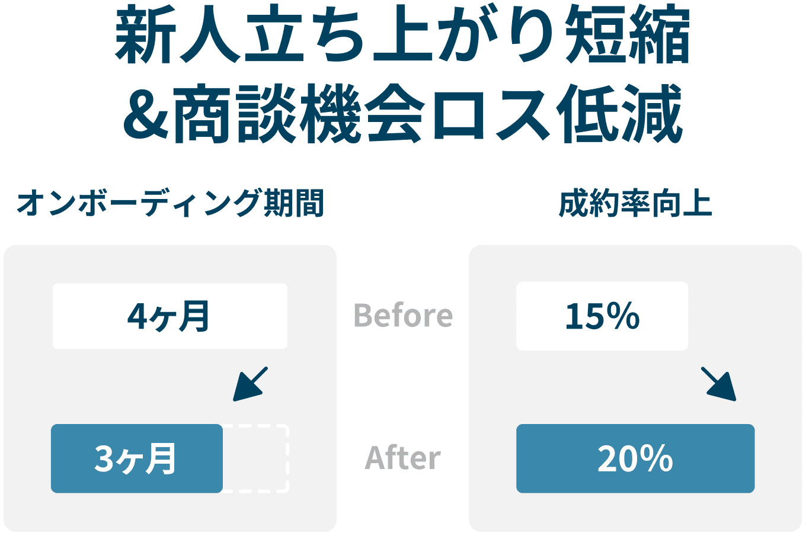Click the gray Before label
Viewport: 806px width, 533px height.
[403, 316]
